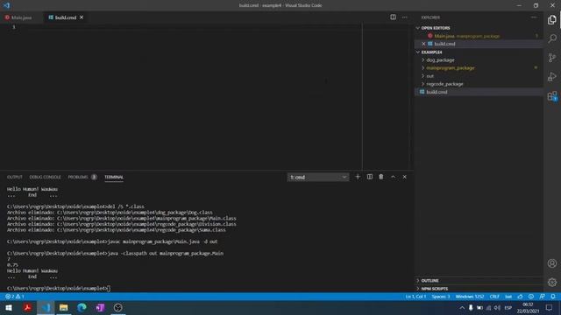This screenshot has height=315, width=561.
Task: Change the CRLF line ending setting
Action: point(494,297)
